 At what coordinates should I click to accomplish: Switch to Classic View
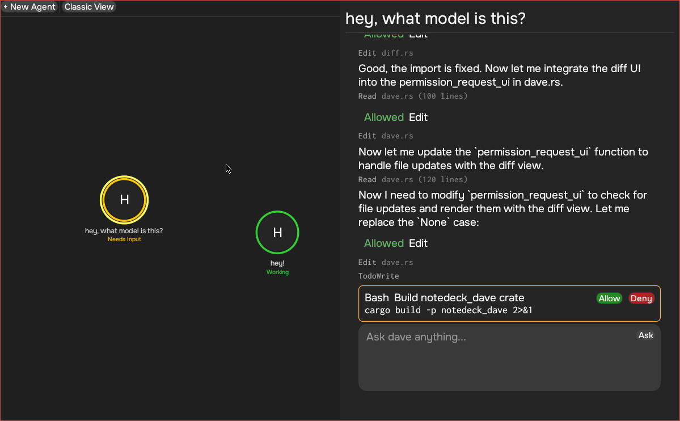(x=89, y=7)
